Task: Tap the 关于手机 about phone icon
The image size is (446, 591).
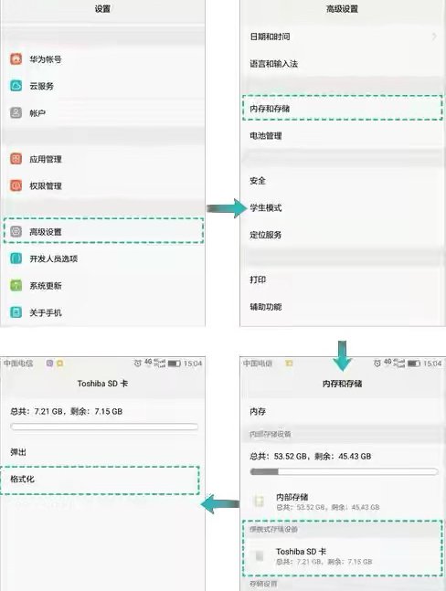Action: pyautogui.click(x=16, y=312)
